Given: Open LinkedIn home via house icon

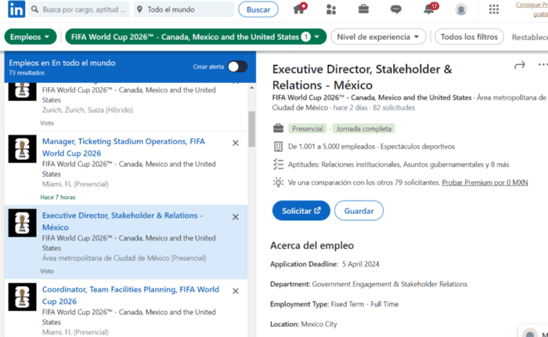Looking at the screenshot, I should click(298, 9).
